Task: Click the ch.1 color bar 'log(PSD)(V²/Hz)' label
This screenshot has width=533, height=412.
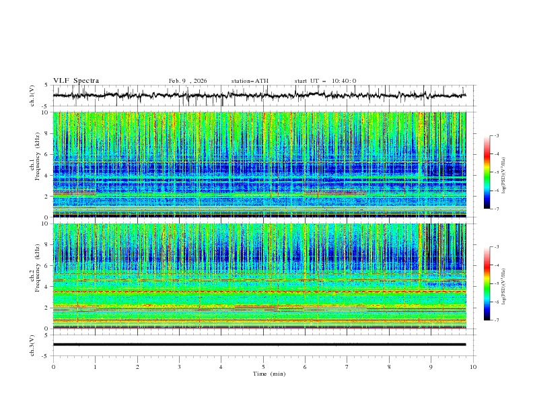Action: [504, 176]
